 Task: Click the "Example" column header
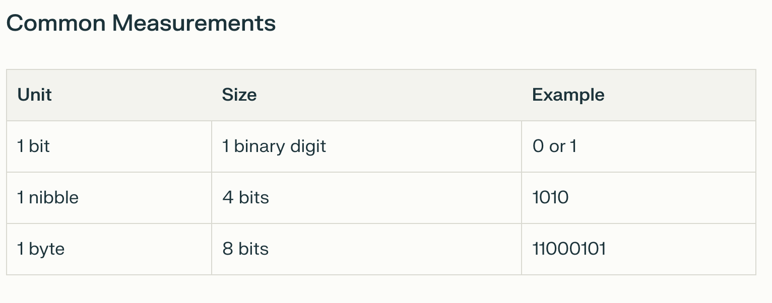tap(568, 95)
